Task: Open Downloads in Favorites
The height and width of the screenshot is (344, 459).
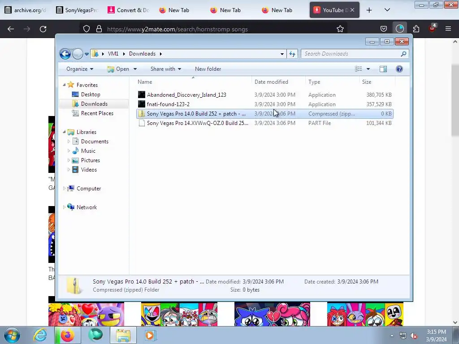Action: coord(94,104)
